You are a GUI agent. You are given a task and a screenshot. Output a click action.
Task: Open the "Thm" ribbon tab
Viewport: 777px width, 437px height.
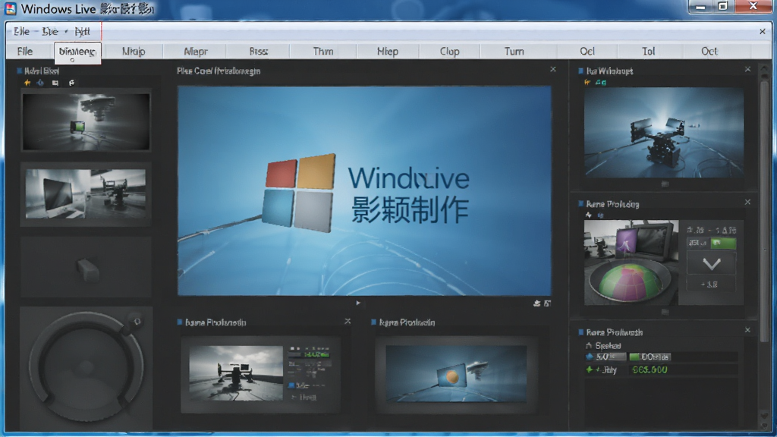(x=323, y=51)
